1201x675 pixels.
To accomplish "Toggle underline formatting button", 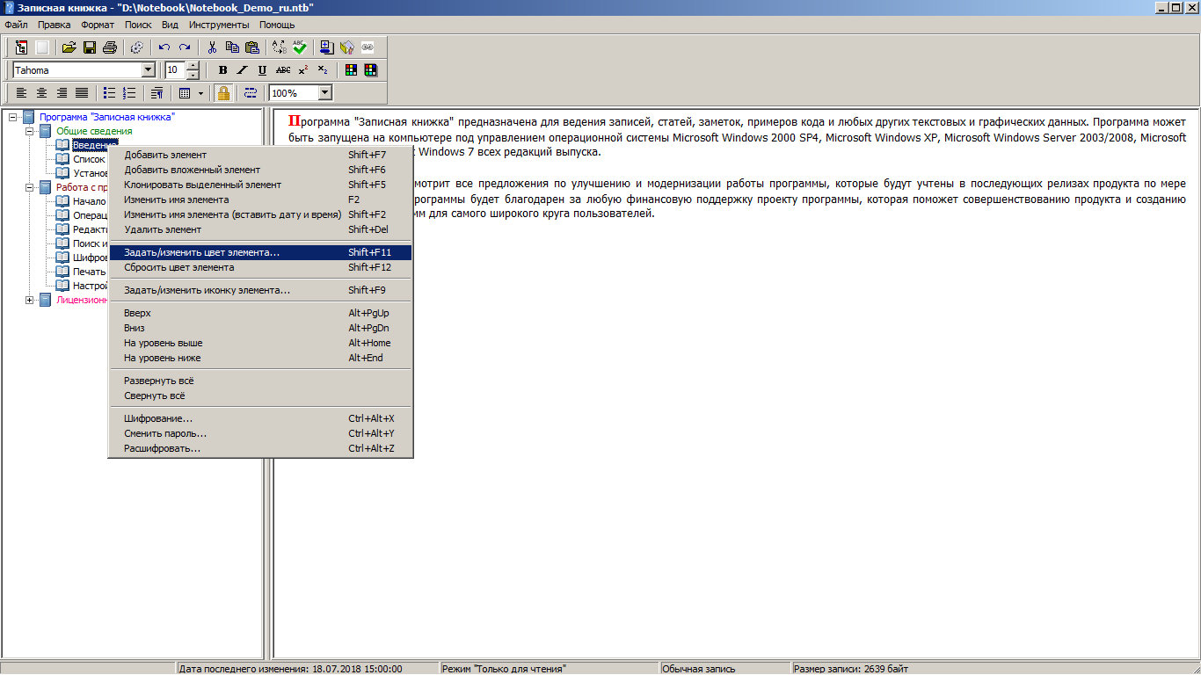I will (x=262, y=70).
